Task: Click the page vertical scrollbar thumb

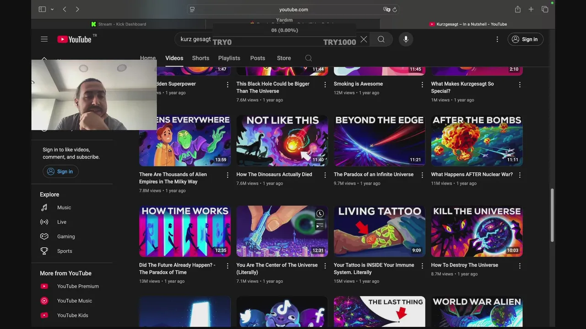Action: (552, 215)
